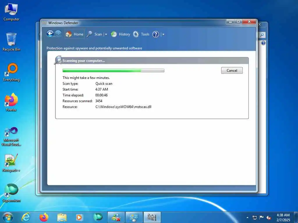Launch Internet Explorer from taskbar

point(26,217)
